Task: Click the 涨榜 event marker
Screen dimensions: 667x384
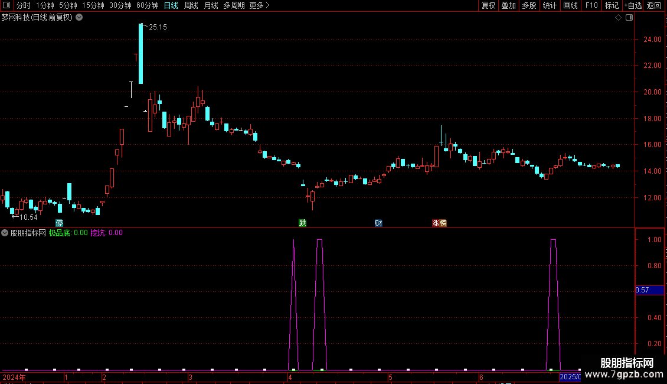Action: click(439, 223)
